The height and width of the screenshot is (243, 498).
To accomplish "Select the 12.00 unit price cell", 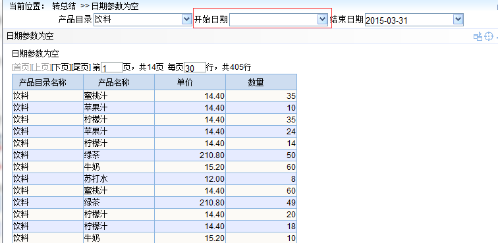I will click(x=190, y=179).
